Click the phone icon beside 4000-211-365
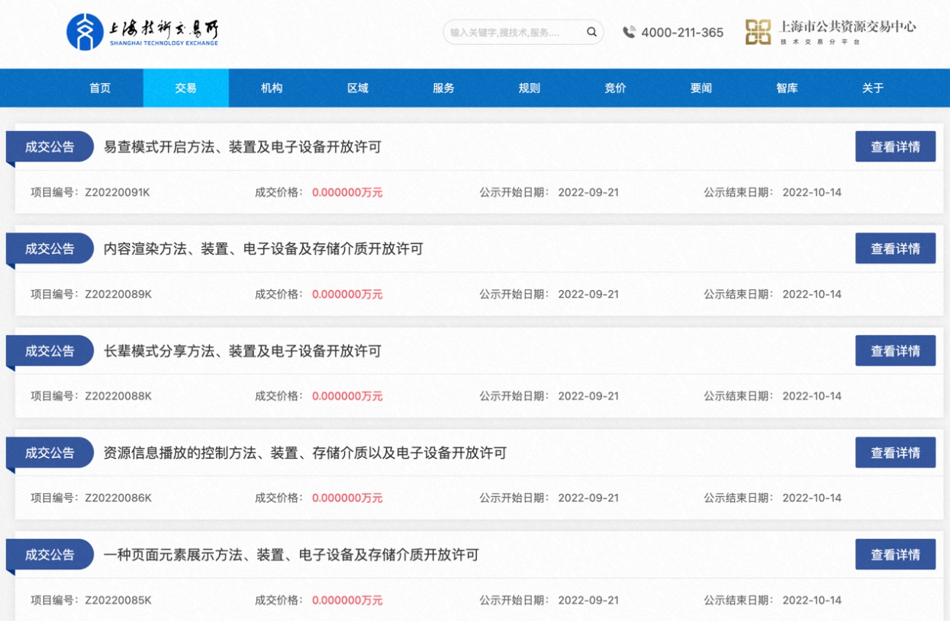950x621 pixels. click(629, 32)
